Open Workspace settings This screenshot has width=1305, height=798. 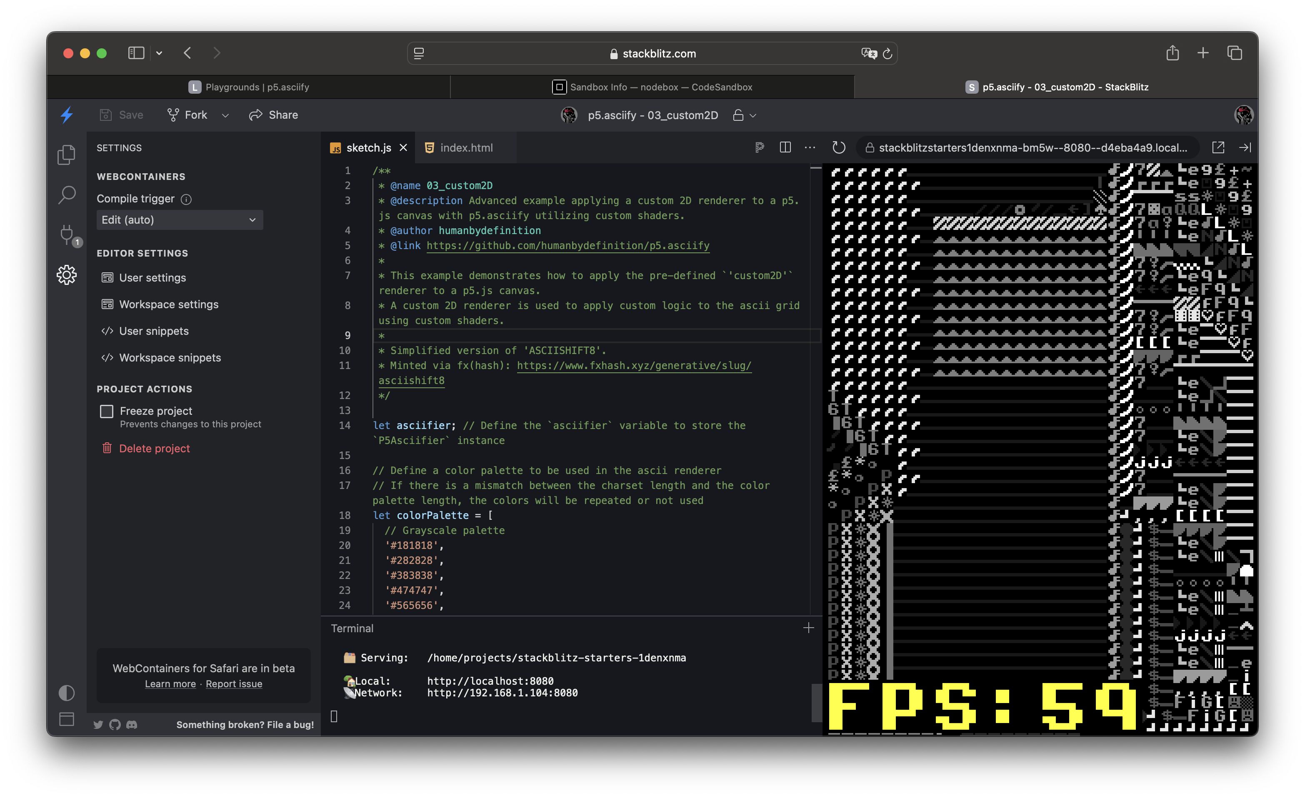click(x=160, y=304)
